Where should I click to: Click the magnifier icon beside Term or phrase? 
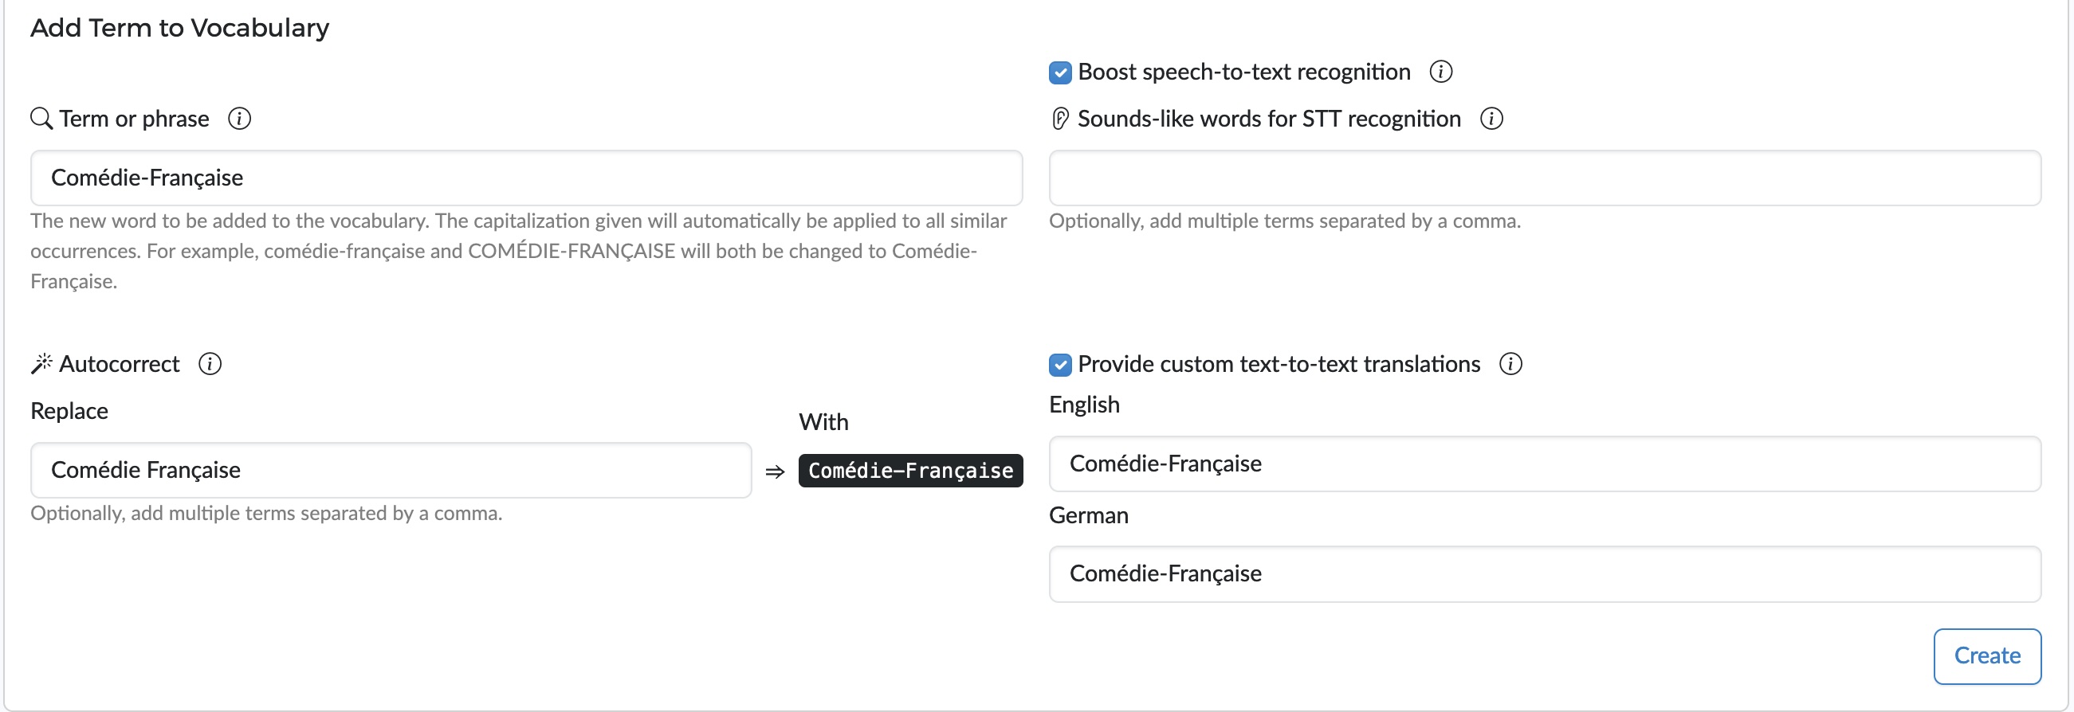pos(41,119)
